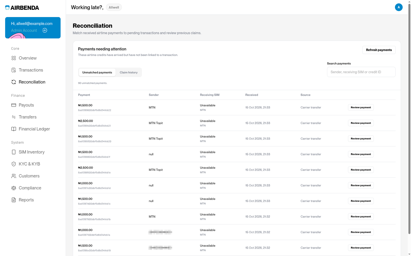Image resolution: width=411 pixels, height=256 pixels.
Task: Click the "Allwell" name chip in the header
Action: (x=114, y=7)
